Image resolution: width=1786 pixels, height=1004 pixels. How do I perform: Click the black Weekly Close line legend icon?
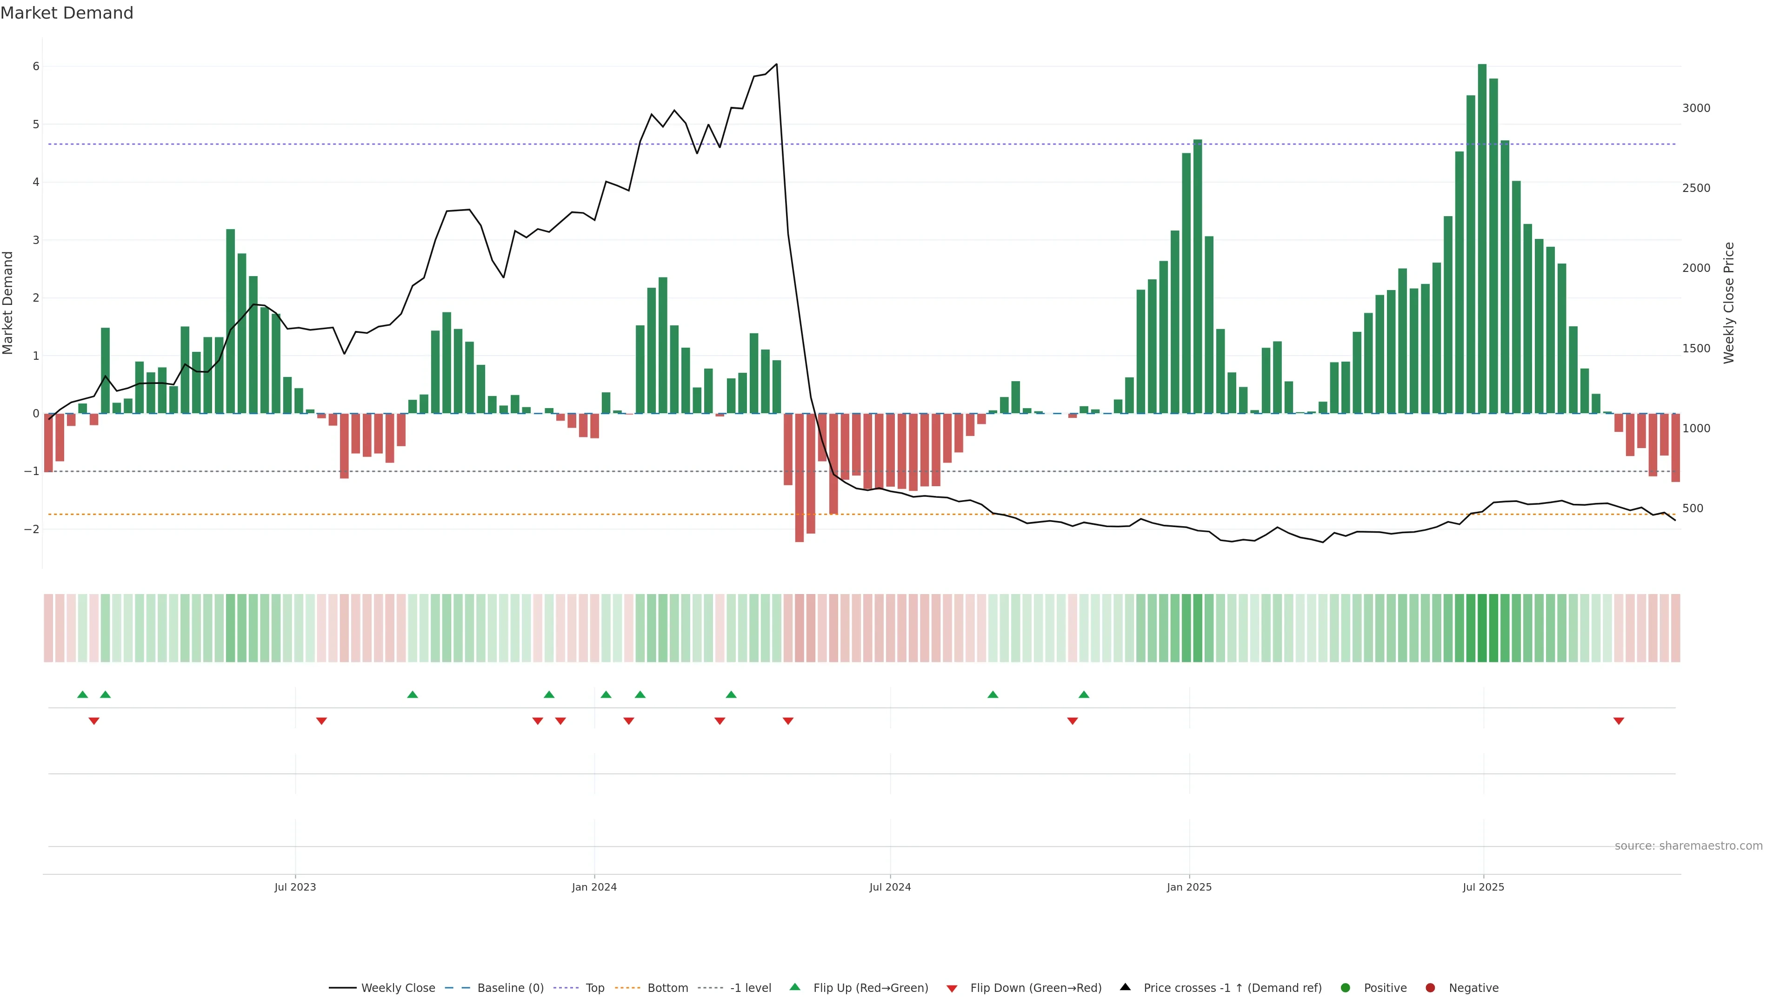[x=342, y=987]
